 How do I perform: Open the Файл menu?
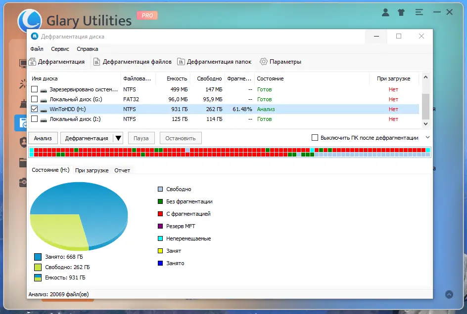[37, 49]
